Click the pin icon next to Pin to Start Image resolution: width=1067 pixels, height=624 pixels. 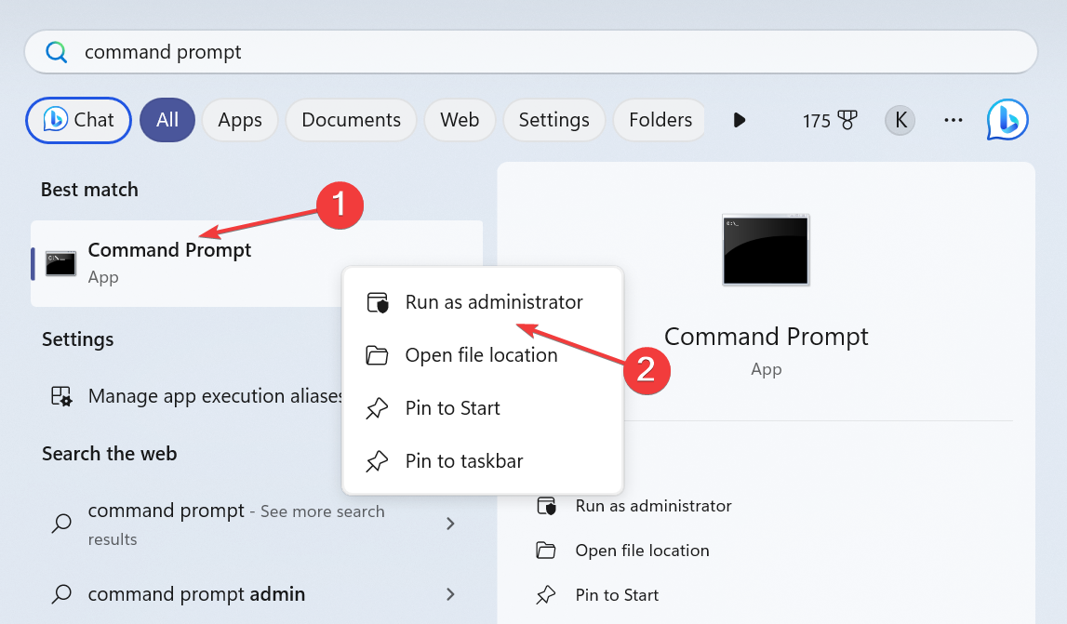(x=376, y=407)
